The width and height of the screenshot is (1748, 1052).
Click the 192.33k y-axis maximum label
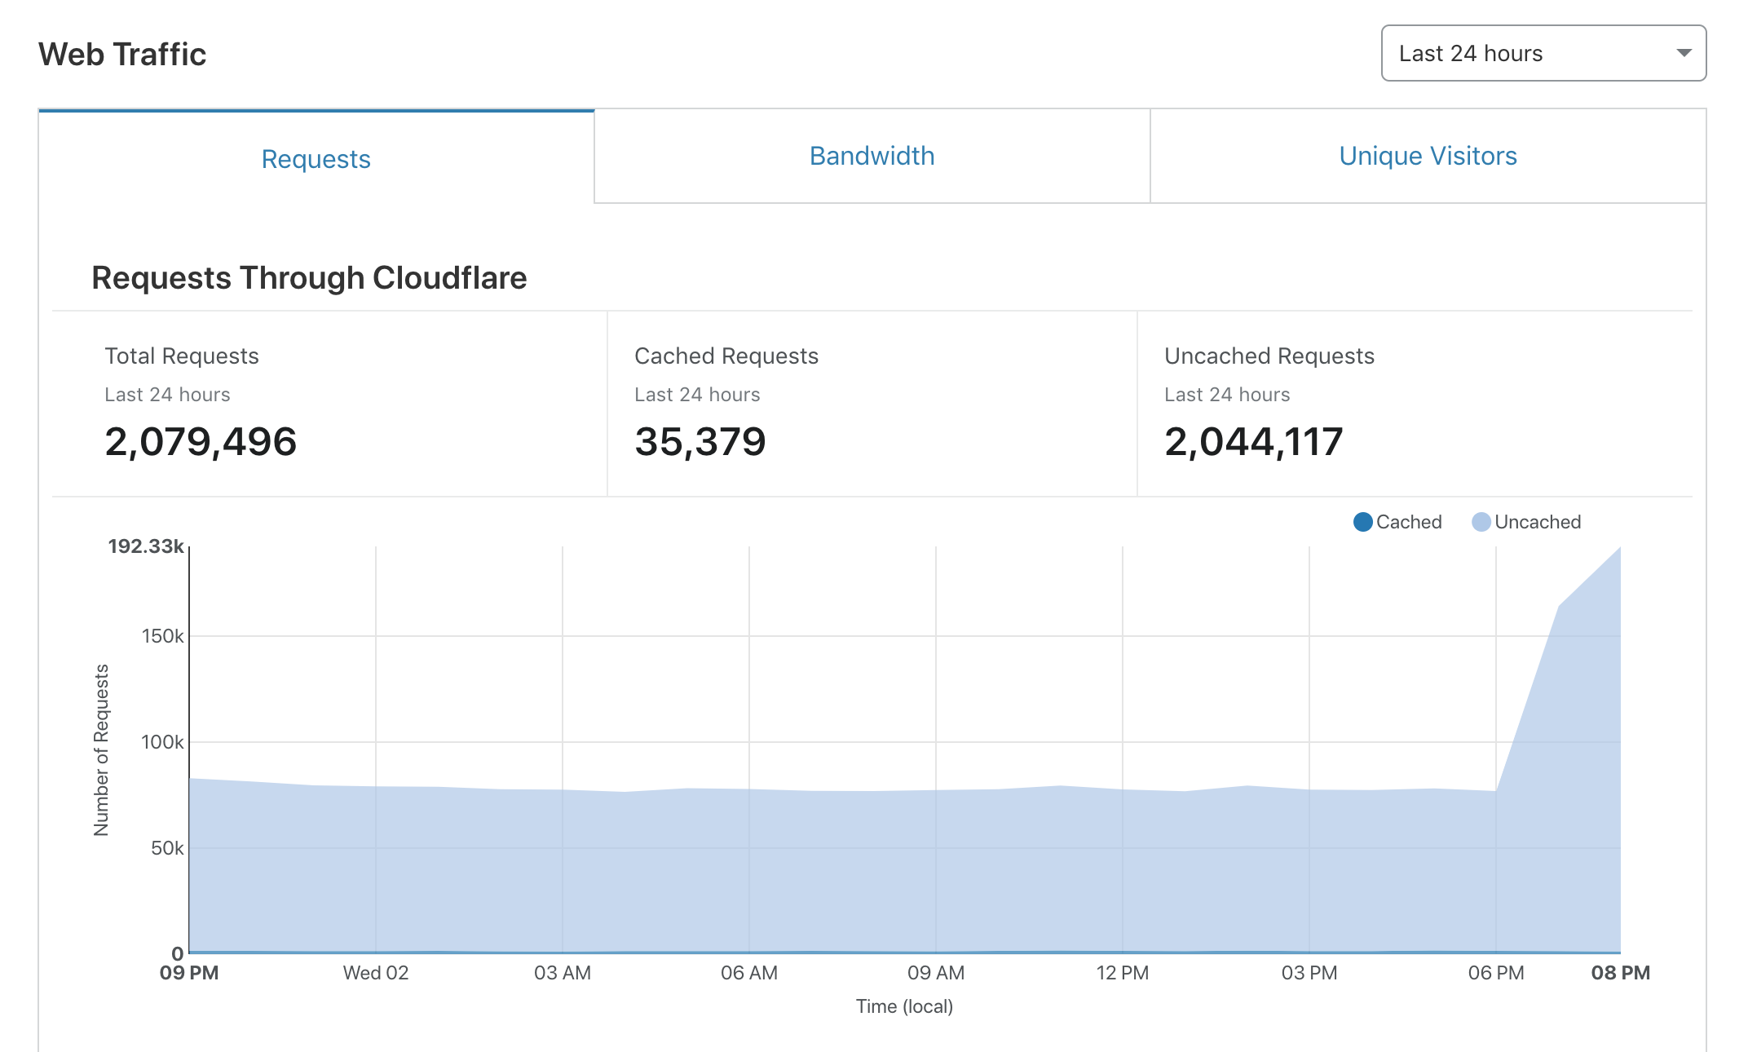146,546
